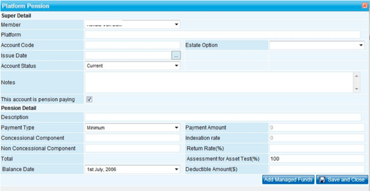Click the Return Rate(%) field
Screen dimensions: 370x191
pos(317,148)
